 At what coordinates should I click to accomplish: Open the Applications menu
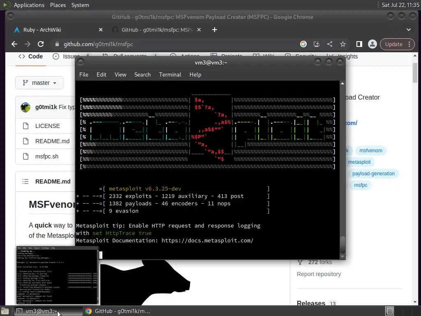(x=29, y=5)
